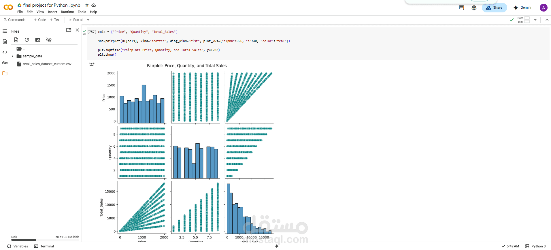Open the Variables panel
The height and width of the screenshot is (250, 551).
(18, 246)
